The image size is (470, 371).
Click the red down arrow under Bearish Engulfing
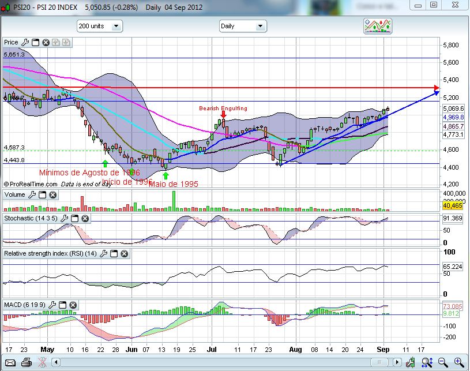pos(223,115)
